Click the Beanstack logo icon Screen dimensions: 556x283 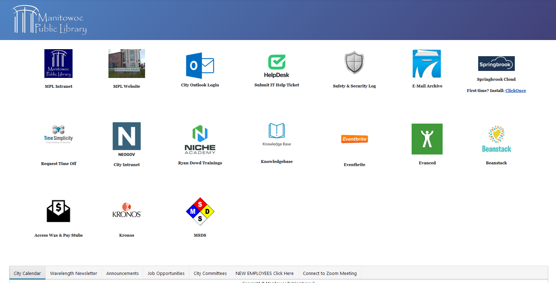click(496, 139)
